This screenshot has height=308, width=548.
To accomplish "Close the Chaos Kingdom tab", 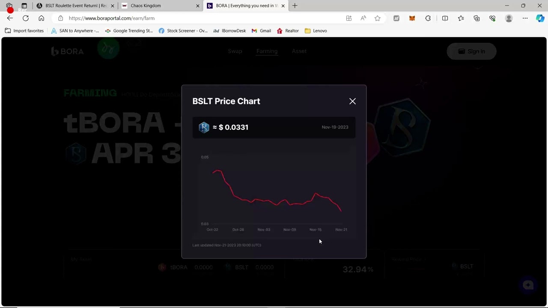I will [x=198, y=6].
